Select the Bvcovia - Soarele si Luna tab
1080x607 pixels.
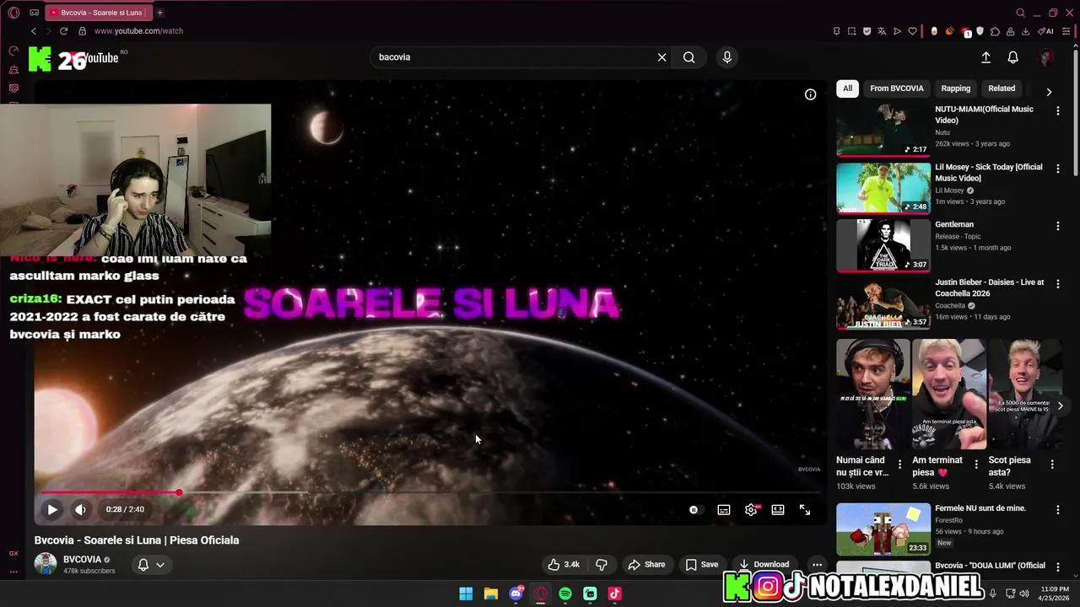pos(100,13)
